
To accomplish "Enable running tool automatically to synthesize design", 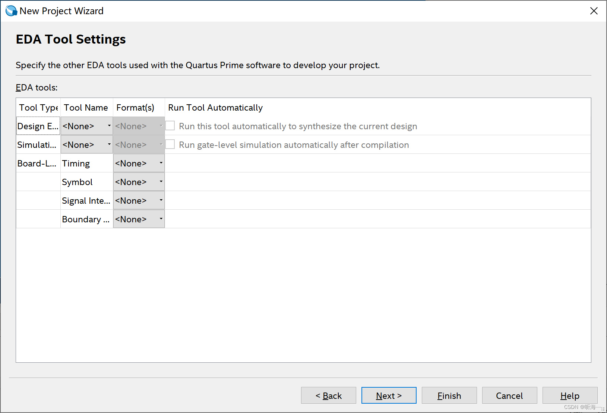I will coord(170,126).
